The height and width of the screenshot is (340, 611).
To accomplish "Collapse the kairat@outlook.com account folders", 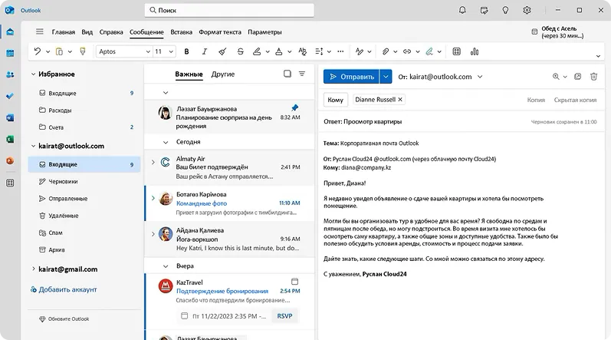I will coord(34,146).
